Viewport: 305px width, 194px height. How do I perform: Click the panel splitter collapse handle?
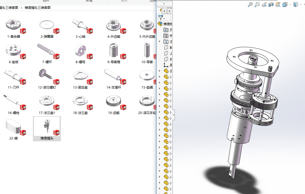tap(174, 115)
